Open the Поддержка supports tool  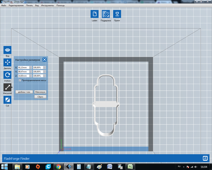[106, 14]
